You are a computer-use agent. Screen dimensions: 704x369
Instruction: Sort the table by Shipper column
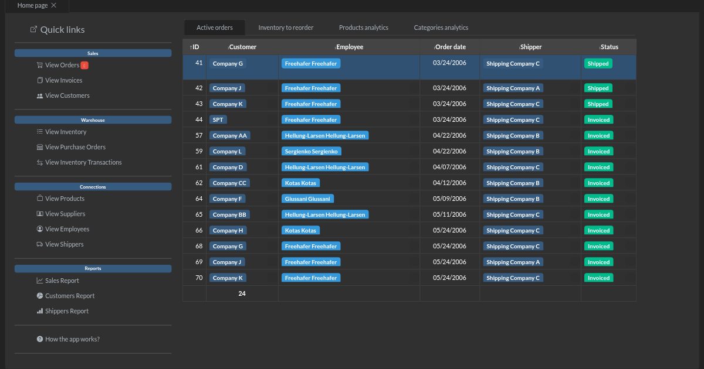(530, 47)
